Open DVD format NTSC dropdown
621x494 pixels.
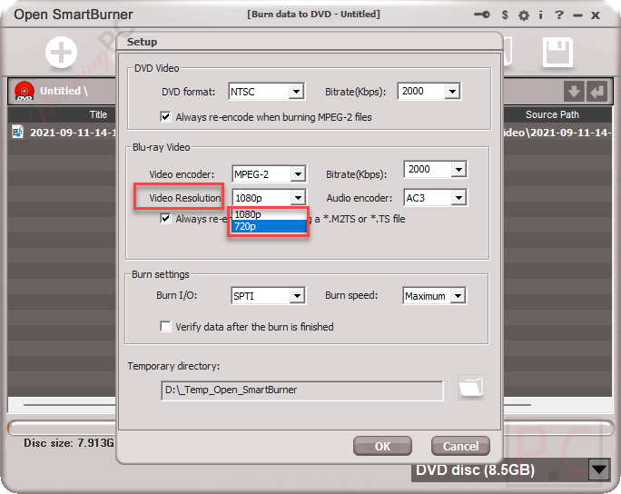point(296,92)
